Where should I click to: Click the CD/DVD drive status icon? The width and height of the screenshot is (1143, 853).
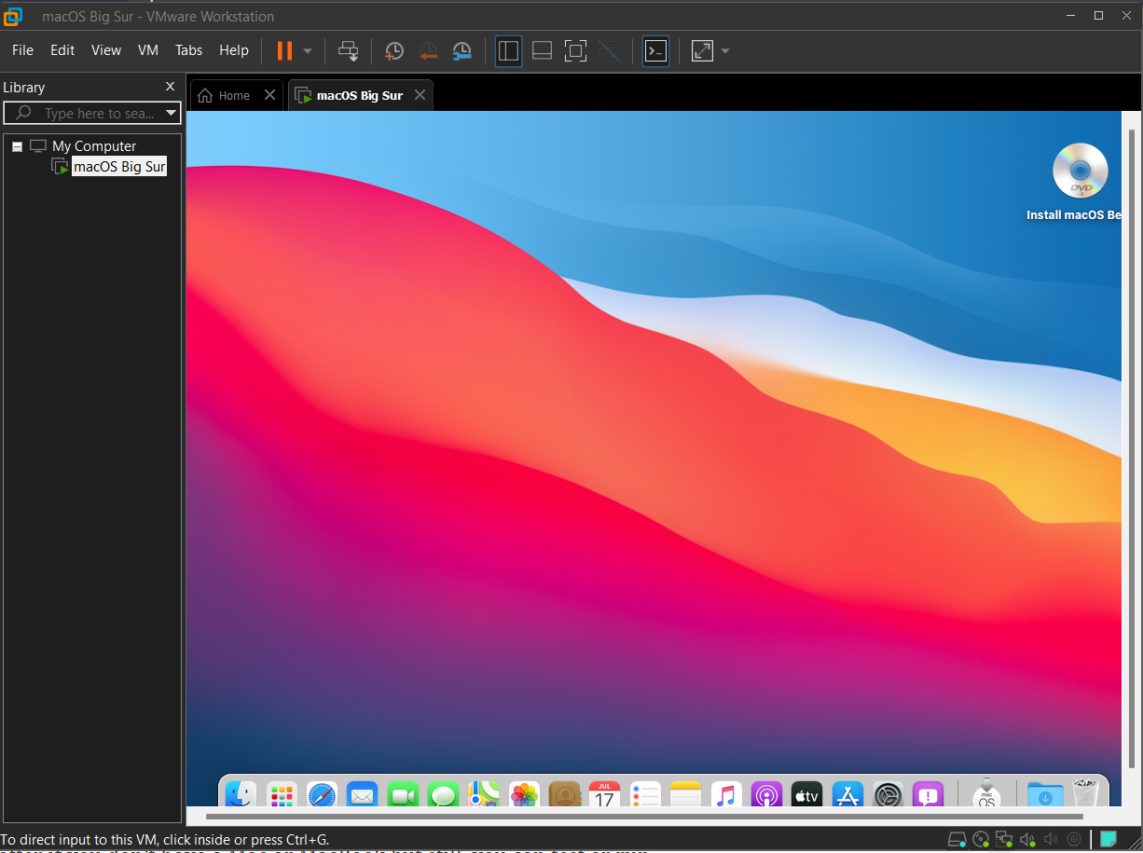click(x=980, y=839)
